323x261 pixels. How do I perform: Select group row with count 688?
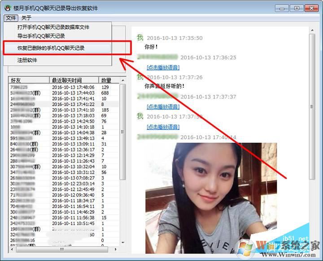[x=64, y=93]
